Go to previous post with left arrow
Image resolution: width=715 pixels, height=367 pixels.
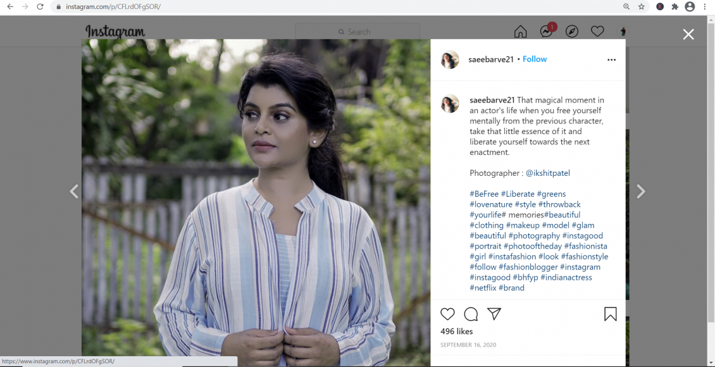(74, 192)
